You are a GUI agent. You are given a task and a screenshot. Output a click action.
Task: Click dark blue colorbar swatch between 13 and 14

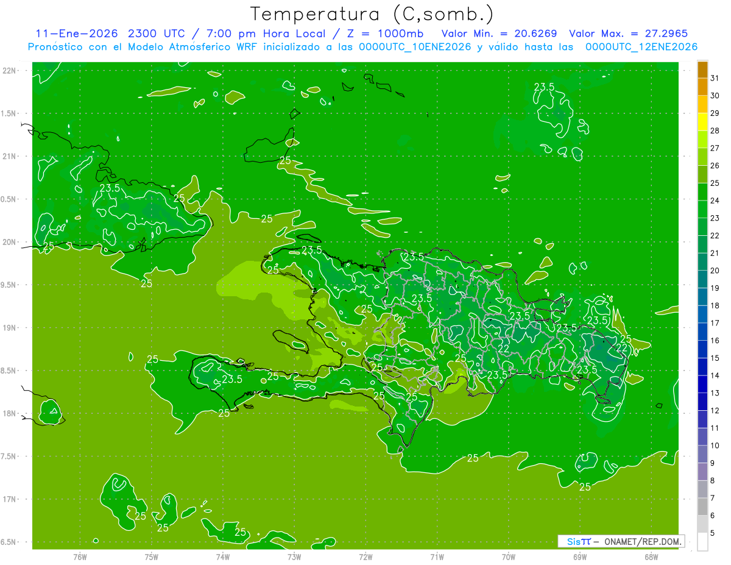point(702,385)
